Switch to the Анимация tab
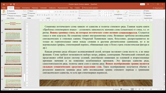 (43, 8)
